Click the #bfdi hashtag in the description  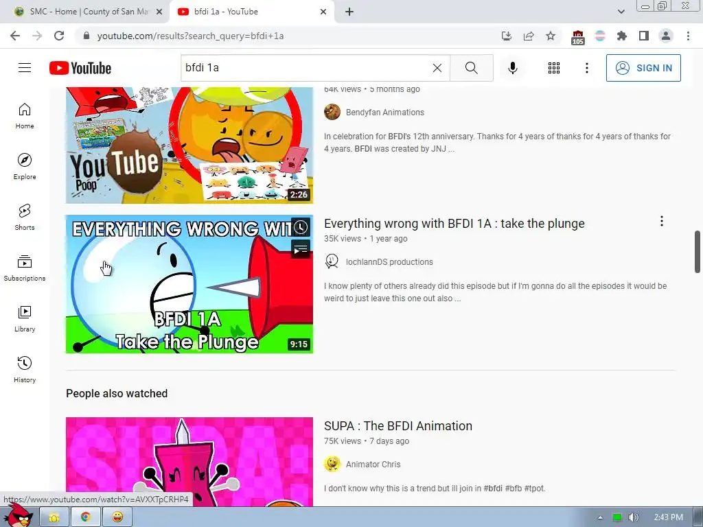[x=493, y=489]
